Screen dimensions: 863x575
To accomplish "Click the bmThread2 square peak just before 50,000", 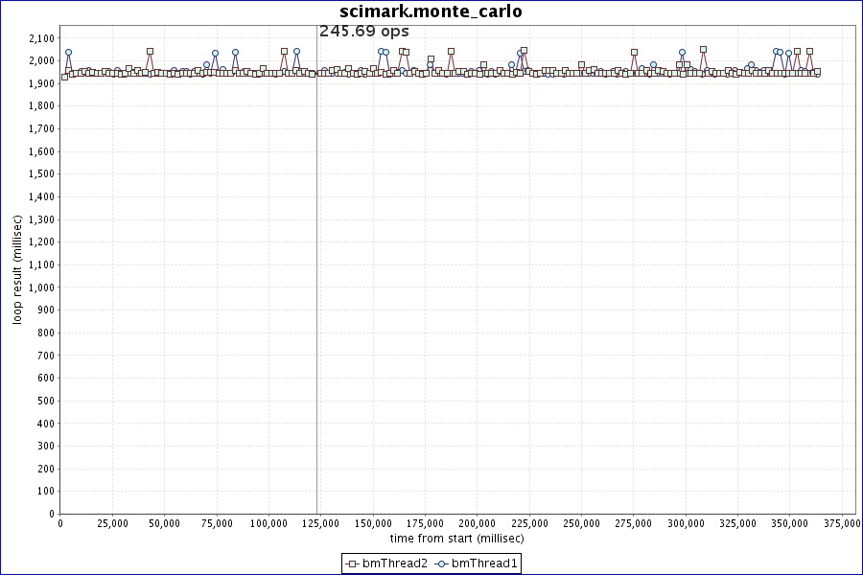I will 150,52.
